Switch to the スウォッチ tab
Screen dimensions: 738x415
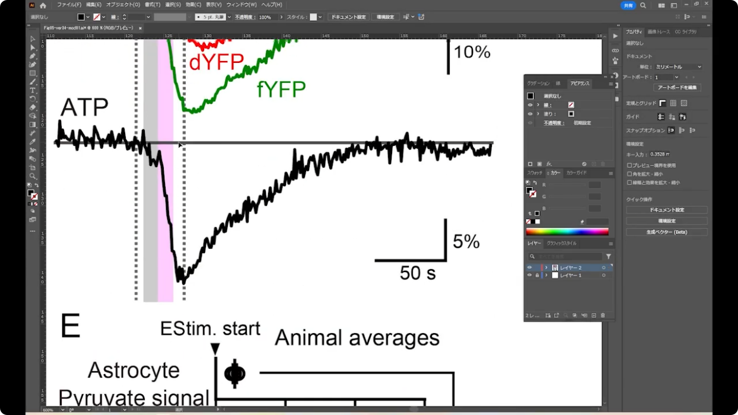coord(535,173)
